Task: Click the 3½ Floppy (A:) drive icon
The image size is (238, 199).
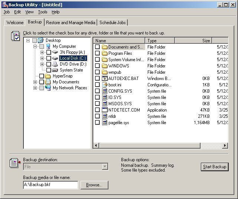Action: pyautogui.click(x=55, y=52)
